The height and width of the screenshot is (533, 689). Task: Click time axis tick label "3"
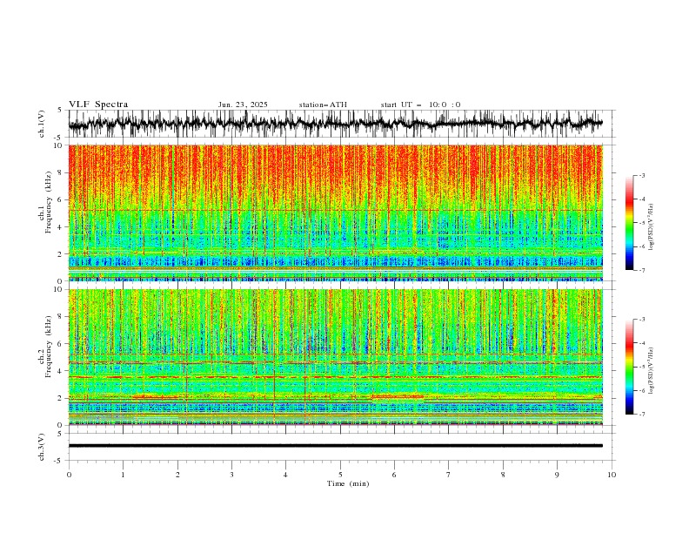pos(231,475)
